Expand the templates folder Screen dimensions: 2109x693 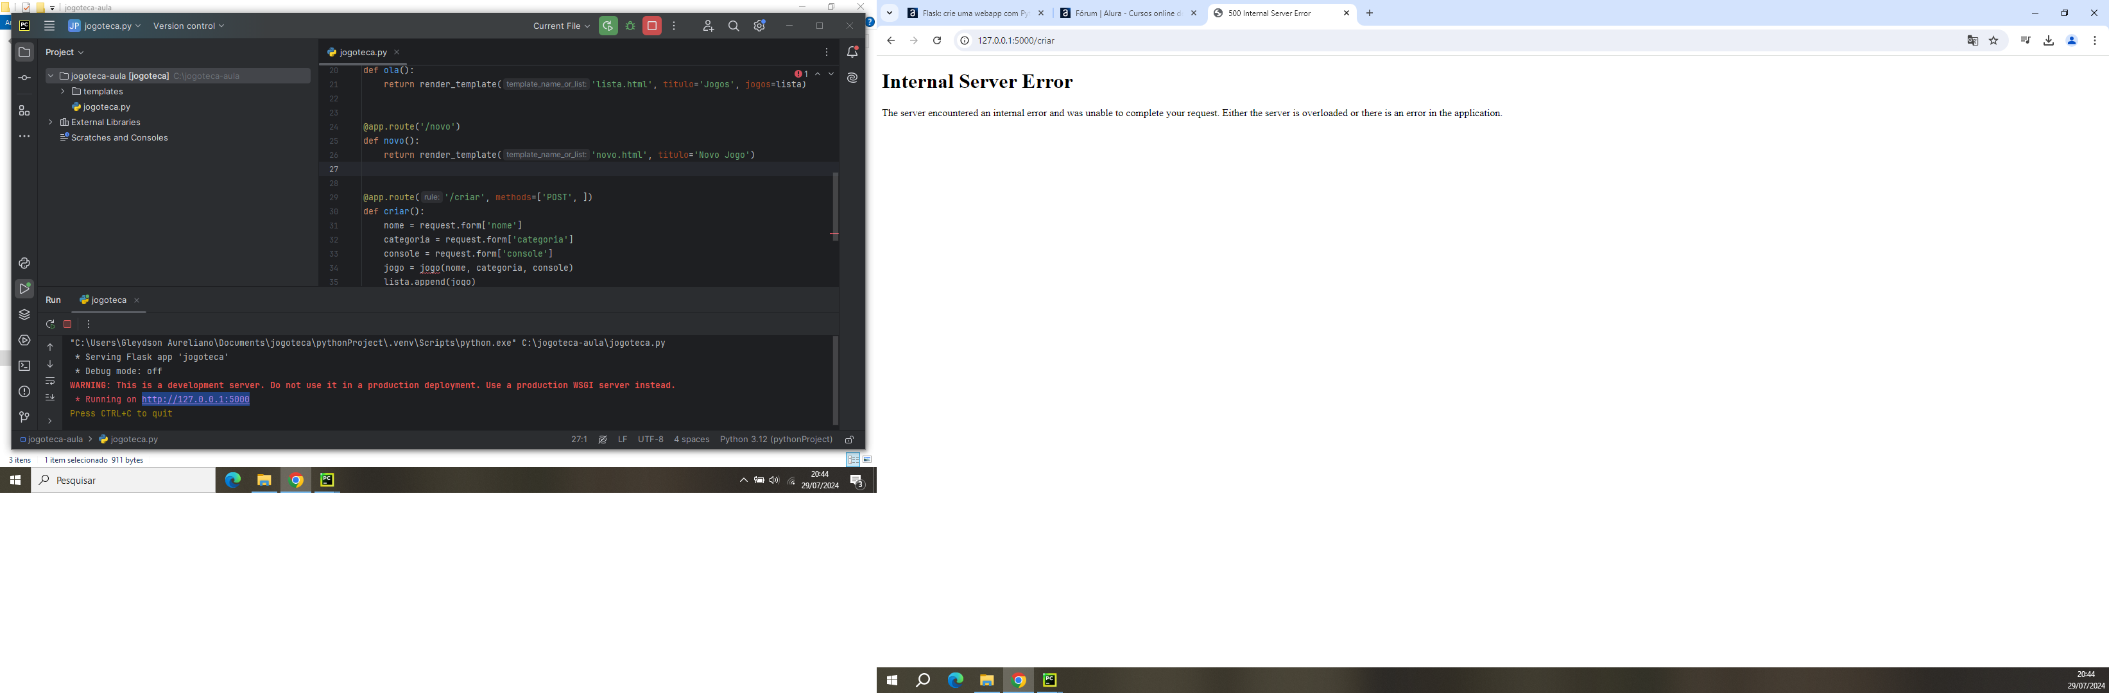(63, 92)
